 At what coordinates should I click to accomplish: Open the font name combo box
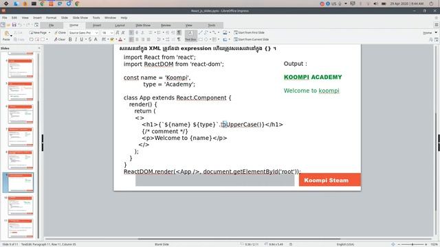click(x=83, y=33)
